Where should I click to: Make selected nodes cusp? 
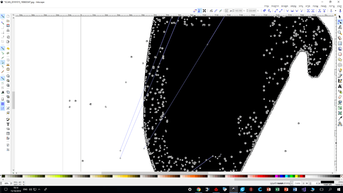302,11
